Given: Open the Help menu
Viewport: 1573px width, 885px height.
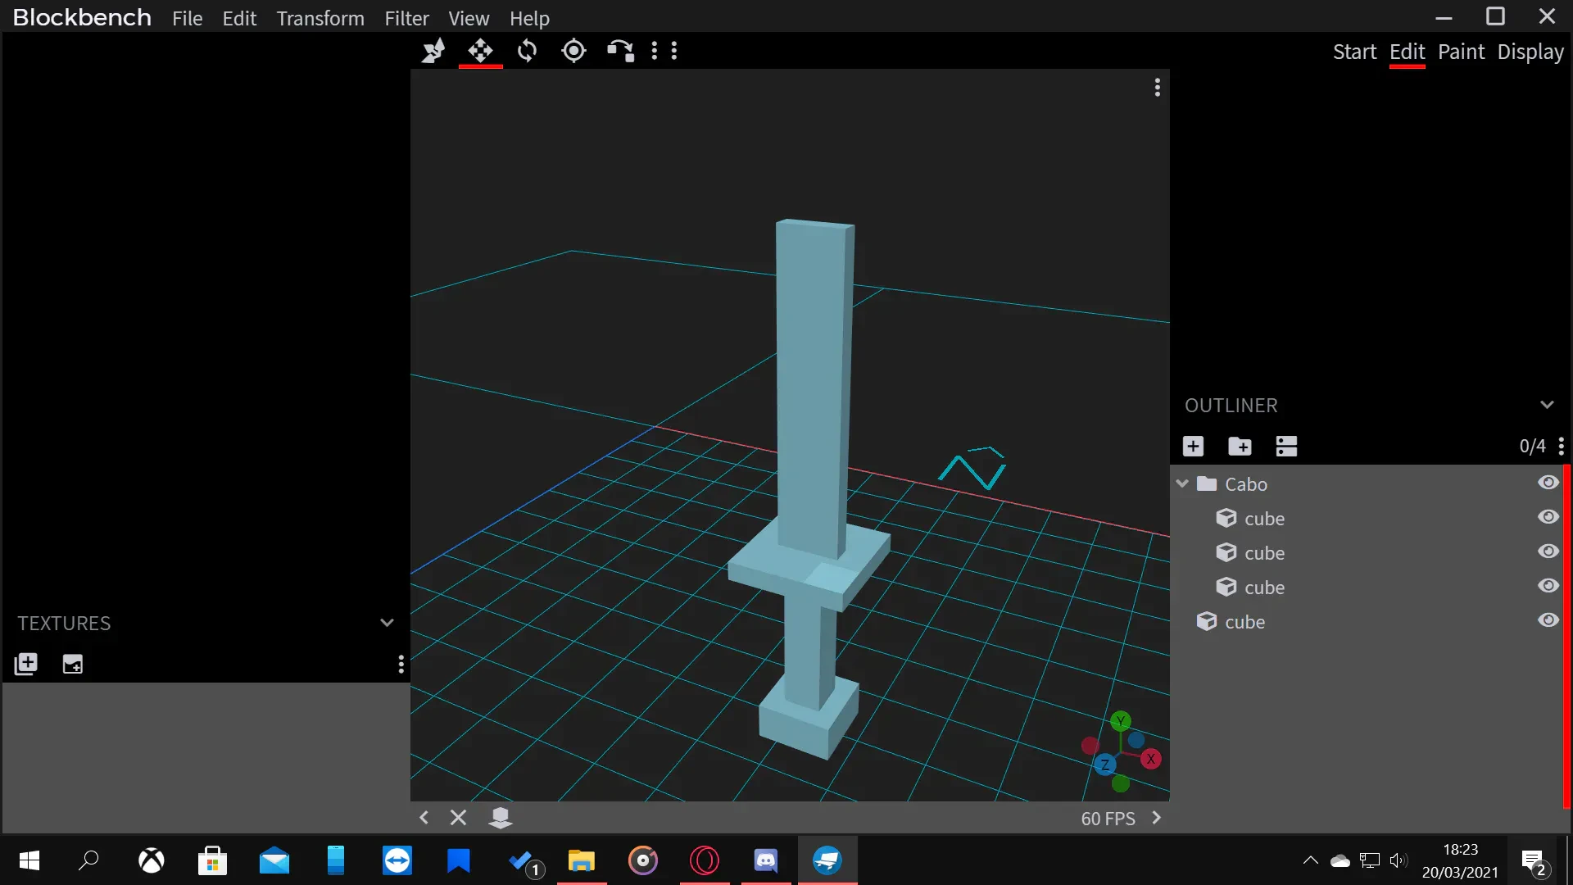Looking at the screenshot, I should click(x=529, y=18).
